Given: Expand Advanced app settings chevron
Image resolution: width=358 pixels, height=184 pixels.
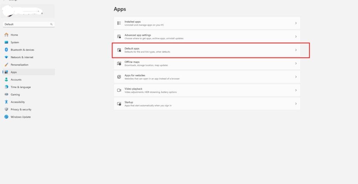Looking at the screenshot, I should [x=296, y=36].
